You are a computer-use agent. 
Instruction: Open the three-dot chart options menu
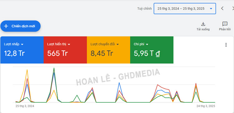pos(226,45)
